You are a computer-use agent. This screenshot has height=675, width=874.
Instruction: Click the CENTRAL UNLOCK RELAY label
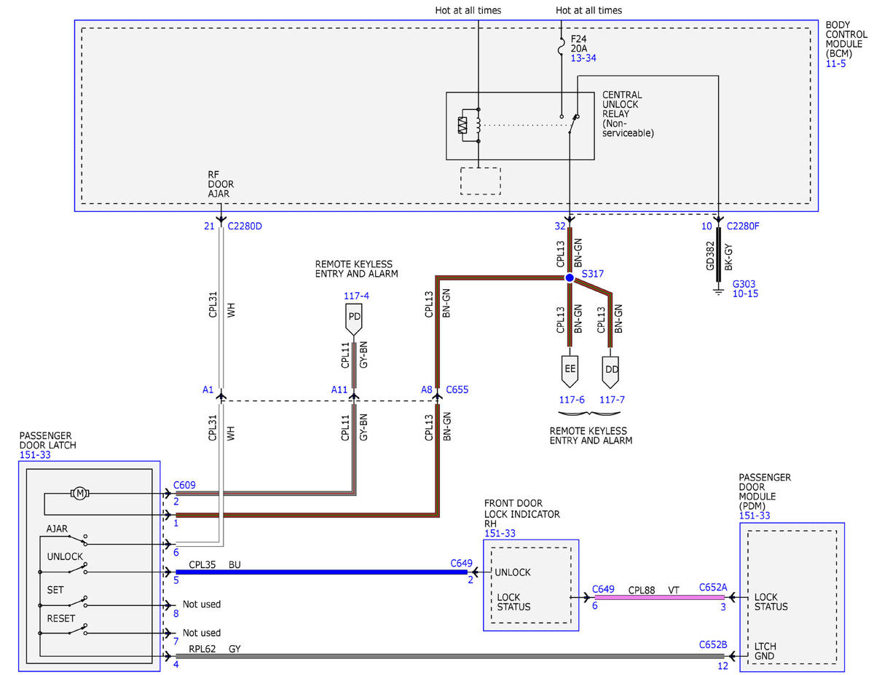tap(628, 114)
